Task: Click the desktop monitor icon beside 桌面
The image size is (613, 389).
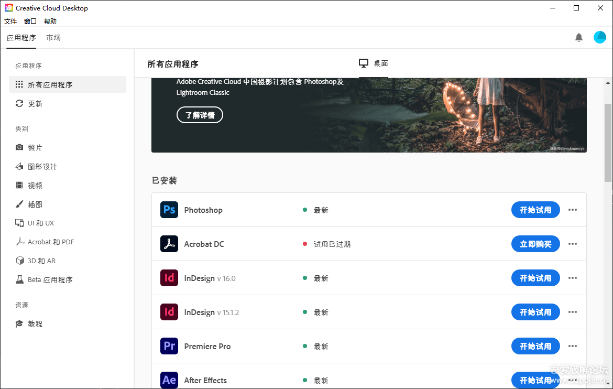Action: [364, 63]
